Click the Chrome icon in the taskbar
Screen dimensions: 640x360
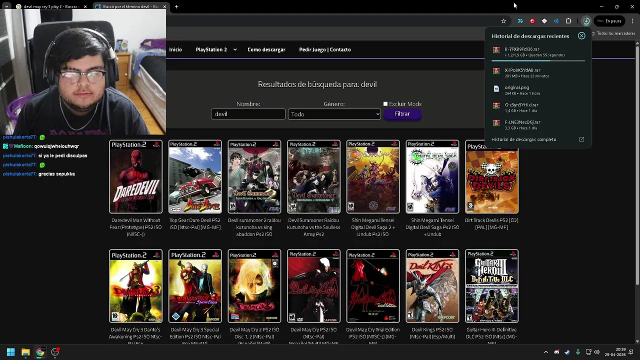(x=40, y=352)
